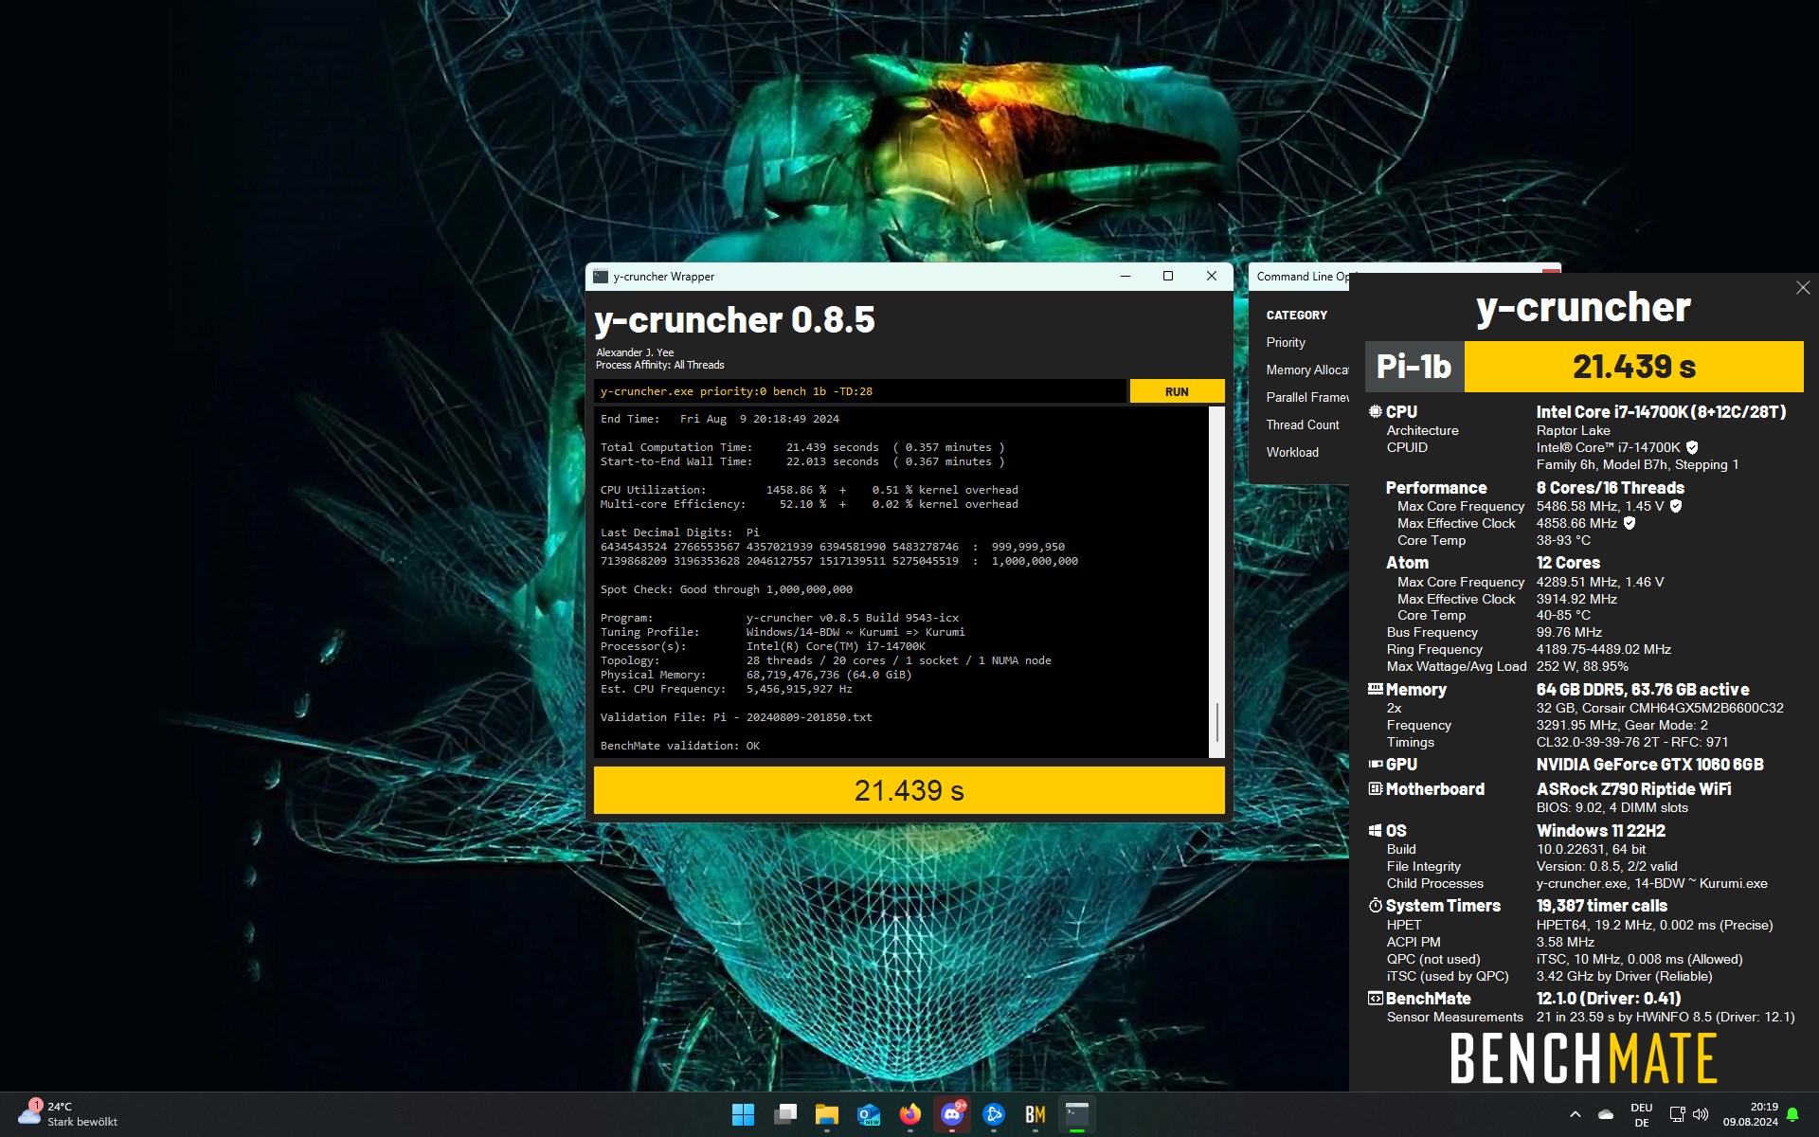
Task: Click shield icon beside 4858.66 MHz
Action: 1630,523
